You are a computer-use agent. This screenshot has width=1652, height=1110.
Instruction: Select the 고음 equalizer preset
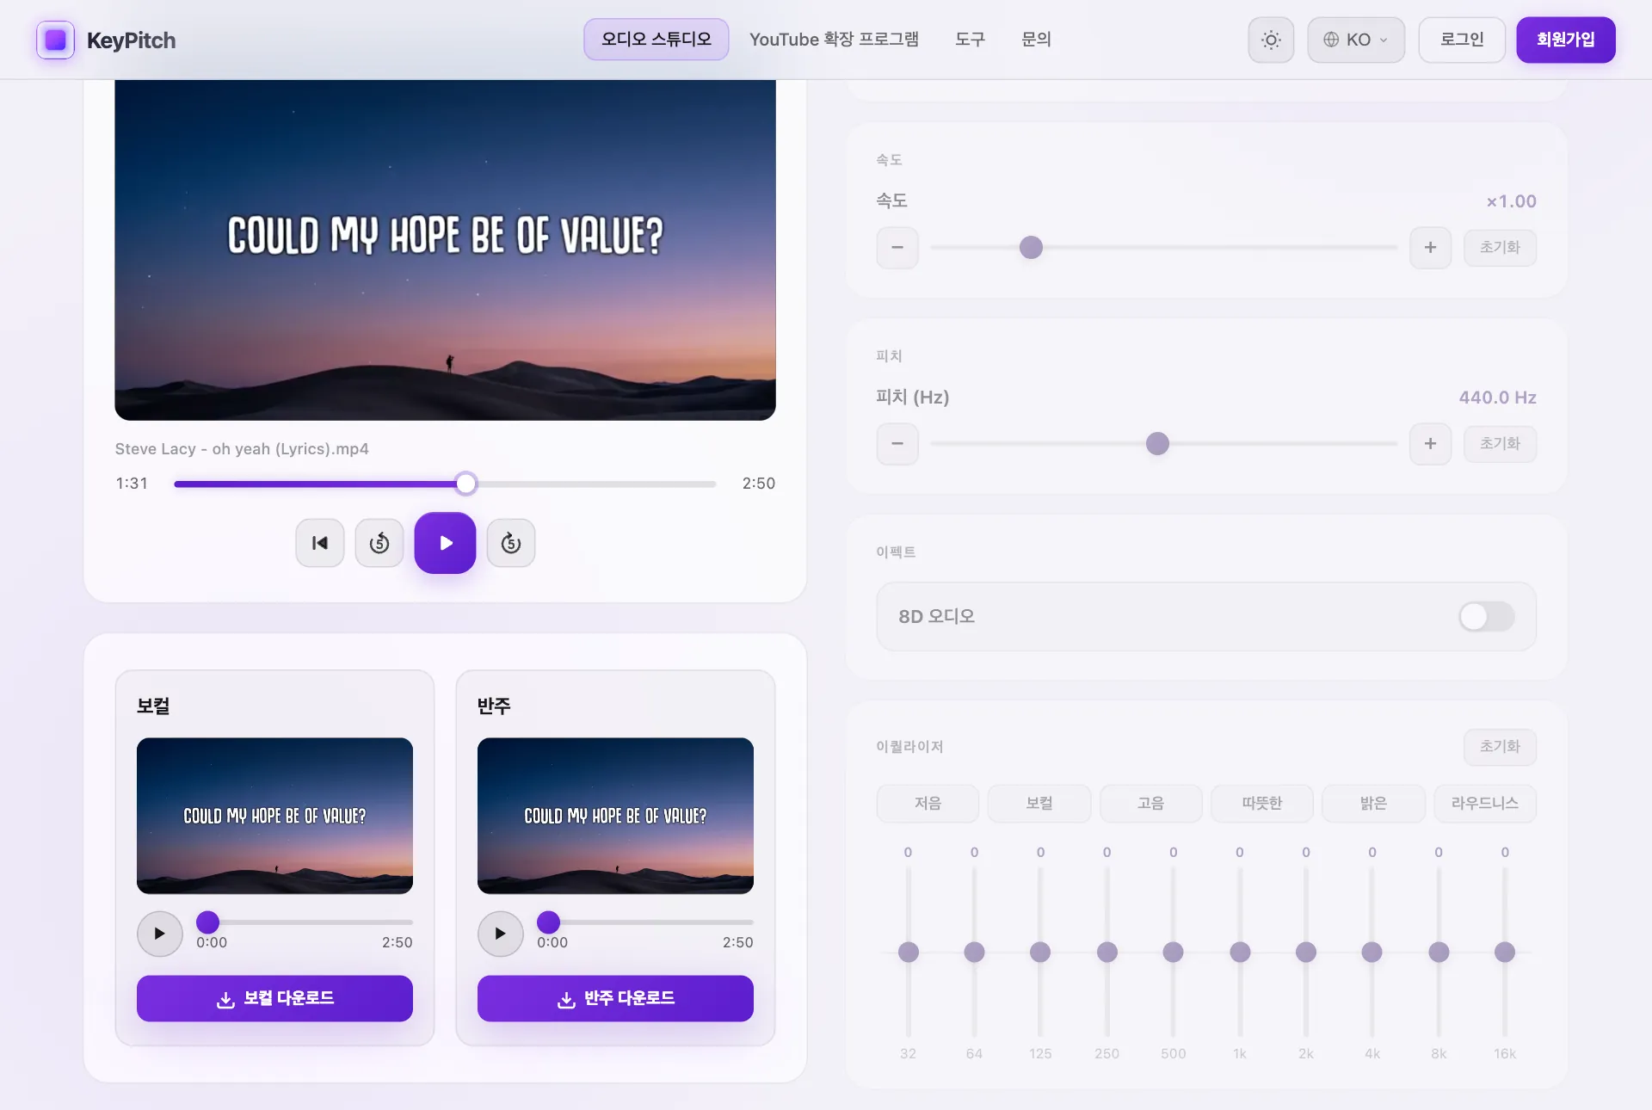coord(1150,804)
